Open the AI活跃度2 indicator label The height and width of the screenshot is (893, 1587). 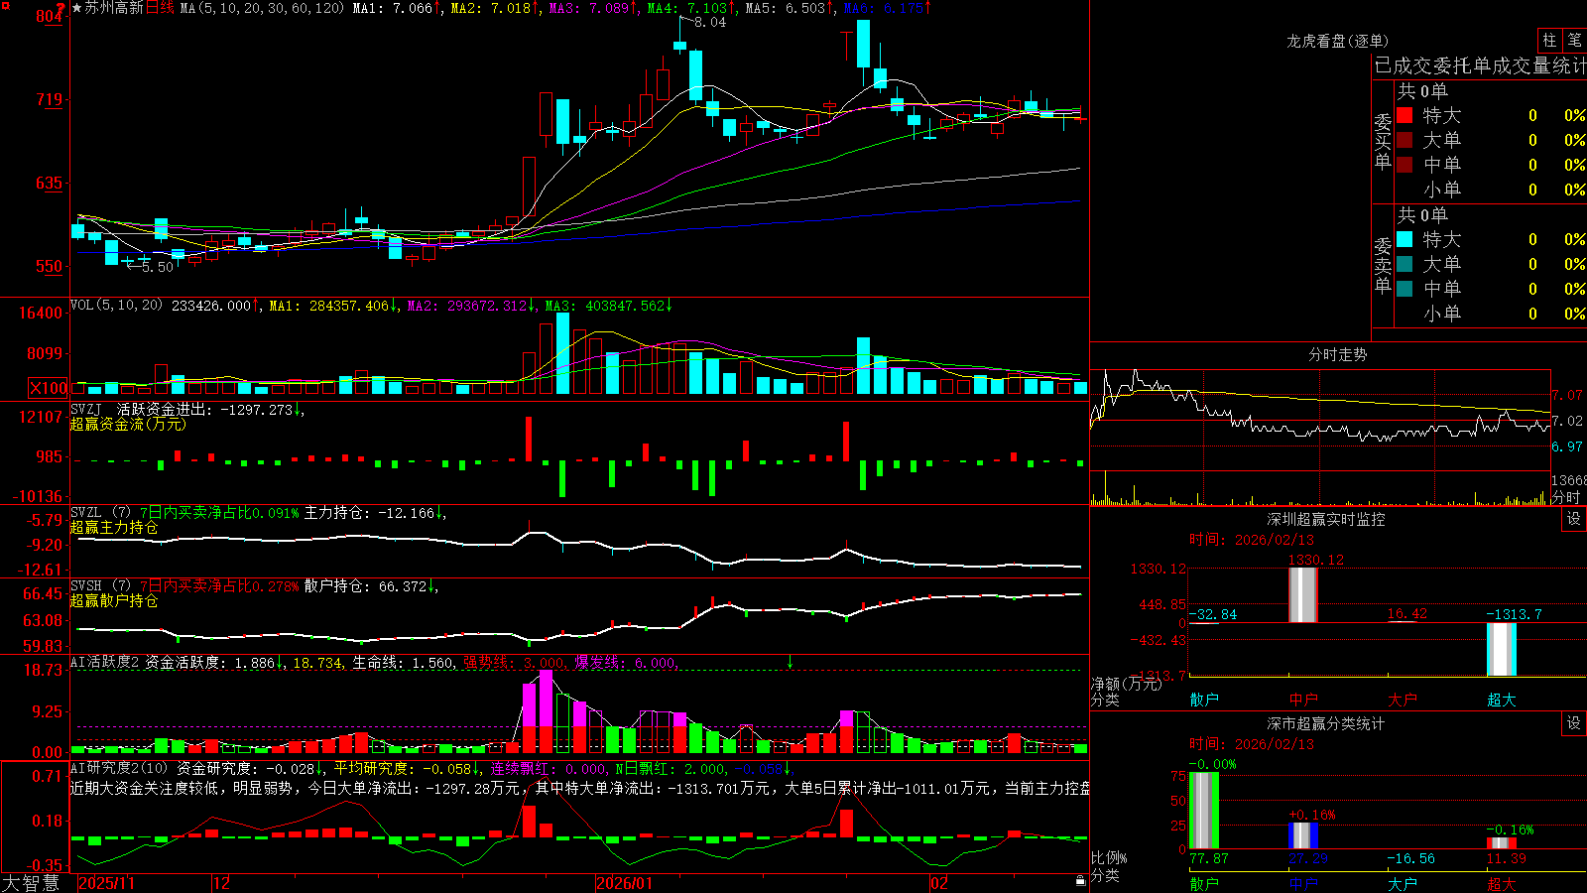click(105, 662)
